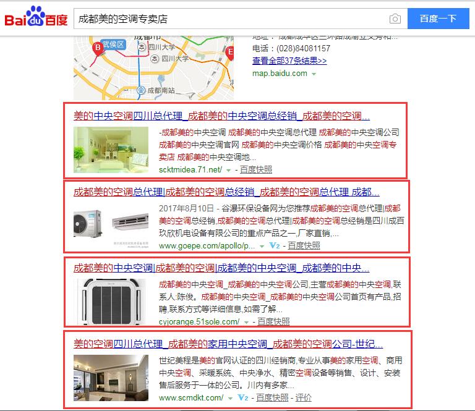475x411 pixels.
Task: Click phone number (028)84081157 text
Action: [303, 48]
